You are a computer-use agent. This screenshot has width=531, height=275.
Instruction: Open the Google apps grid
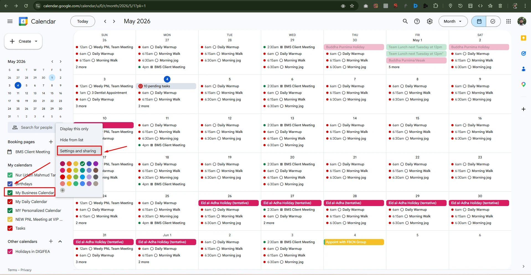pos(509,21)
